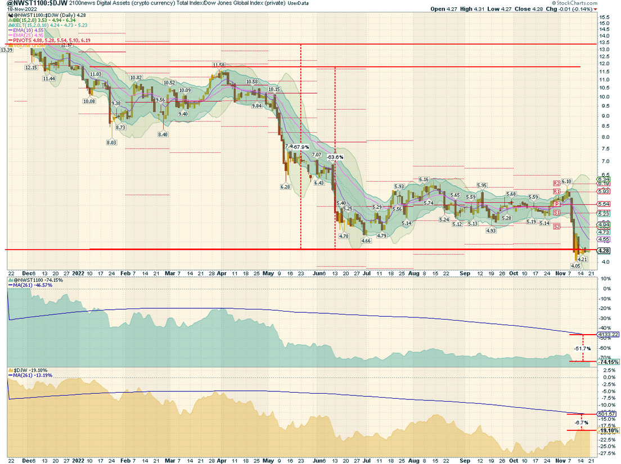Click the 4133.22 moving average tag
621x464 pixels.
608,335
